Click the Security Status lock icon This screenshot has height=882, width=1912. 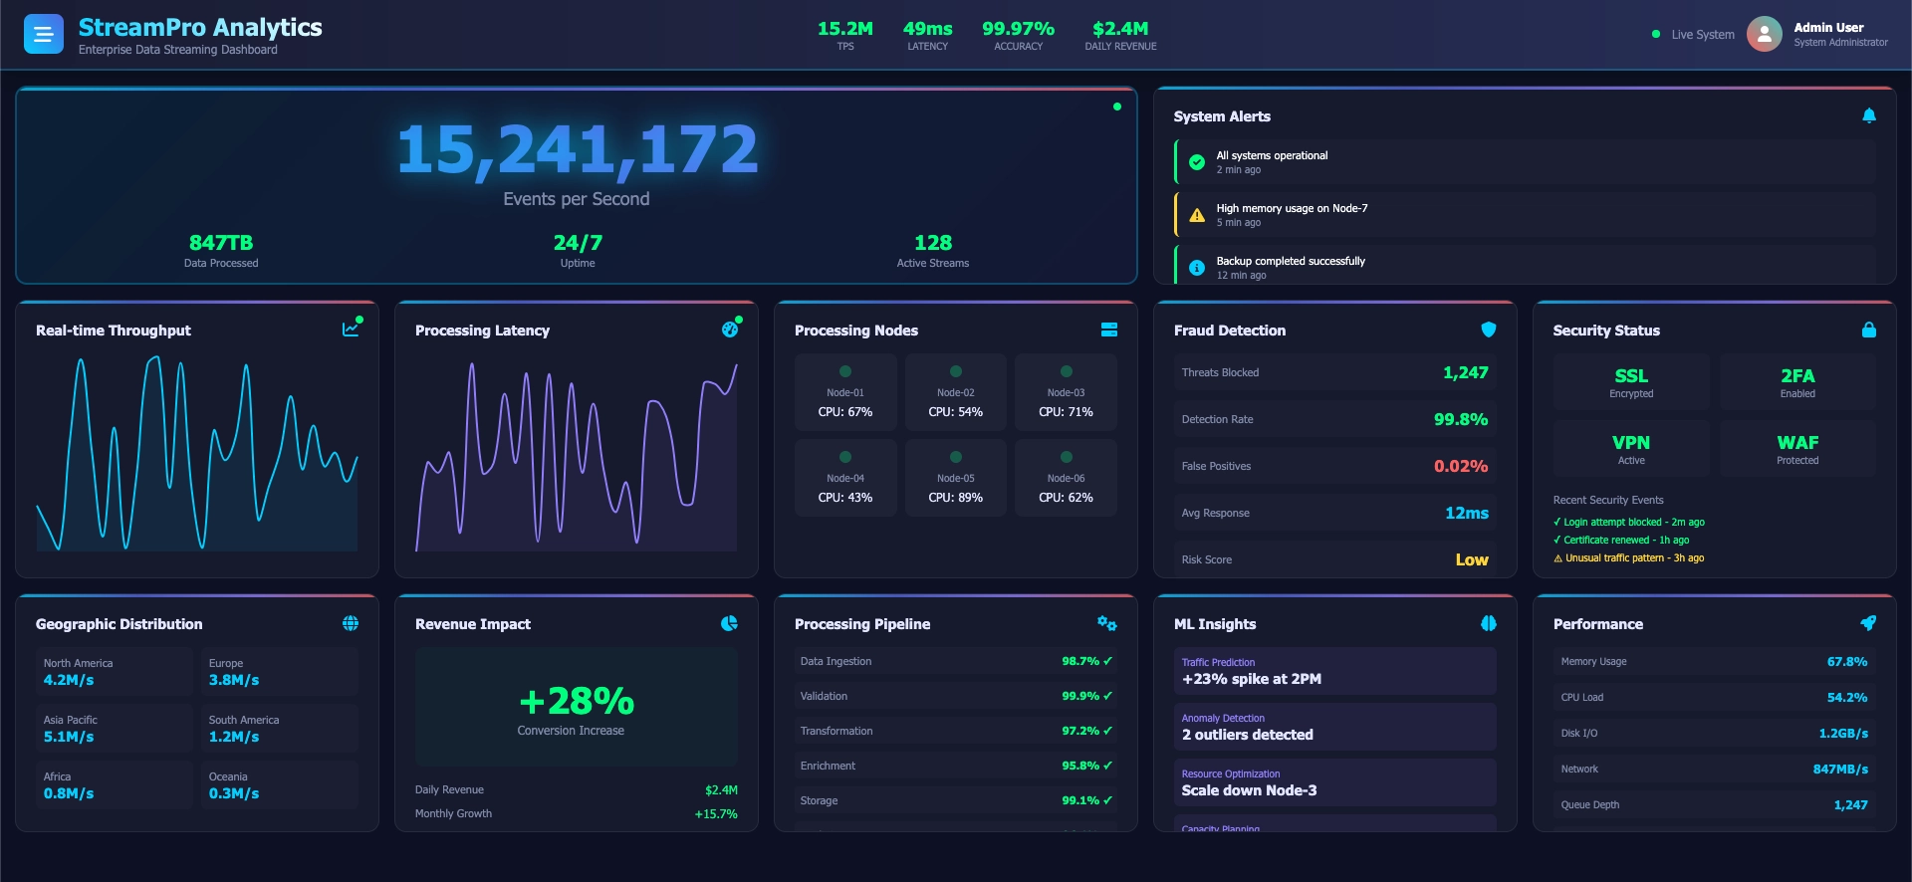[x=1869, y=330]
